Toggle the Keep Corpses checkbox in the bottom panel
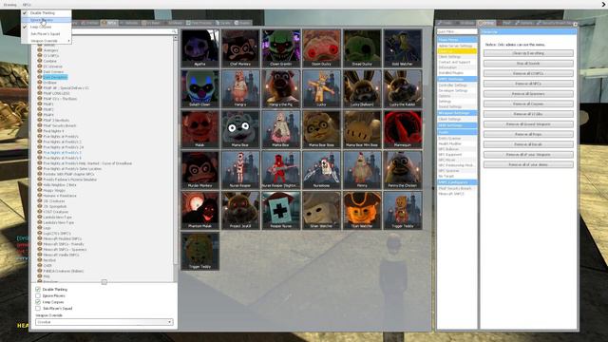This screenshot has height=342, width=608. 38,302
